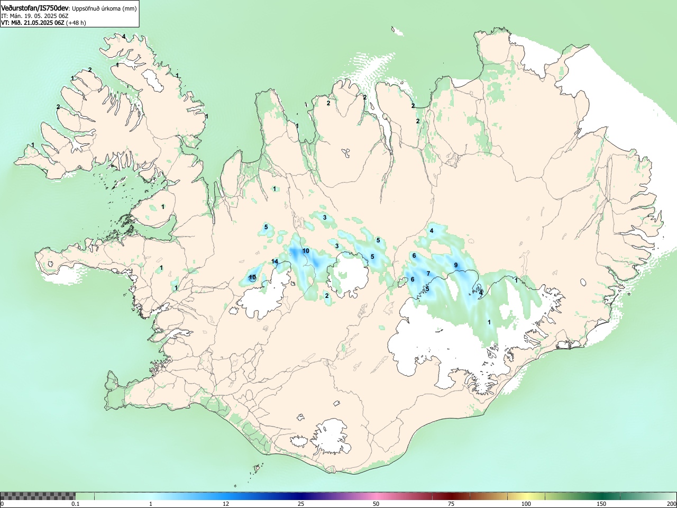Click the legend tick label 12
This screenshot has width=677, height=508.
click(226, 504)
